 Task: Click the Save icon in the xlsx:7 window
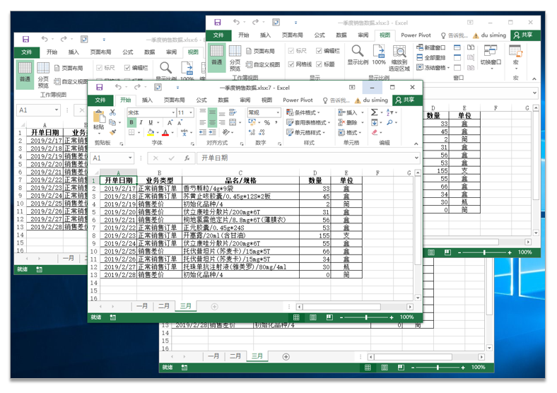point(100,88)
